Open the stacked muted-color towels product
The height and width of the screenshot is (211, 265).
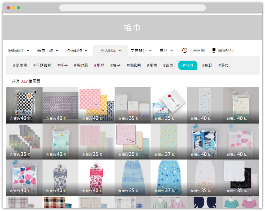coord(24,141)
